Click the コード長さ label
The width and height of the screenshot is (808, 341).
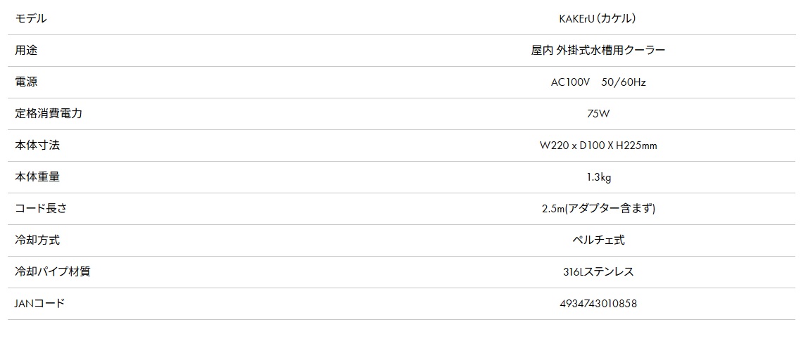[42, 209]
